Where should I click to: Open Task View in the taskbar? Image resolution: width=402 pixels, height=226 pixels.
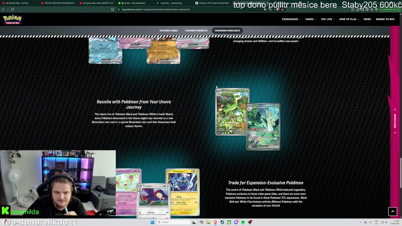click(x=194, y=222)
